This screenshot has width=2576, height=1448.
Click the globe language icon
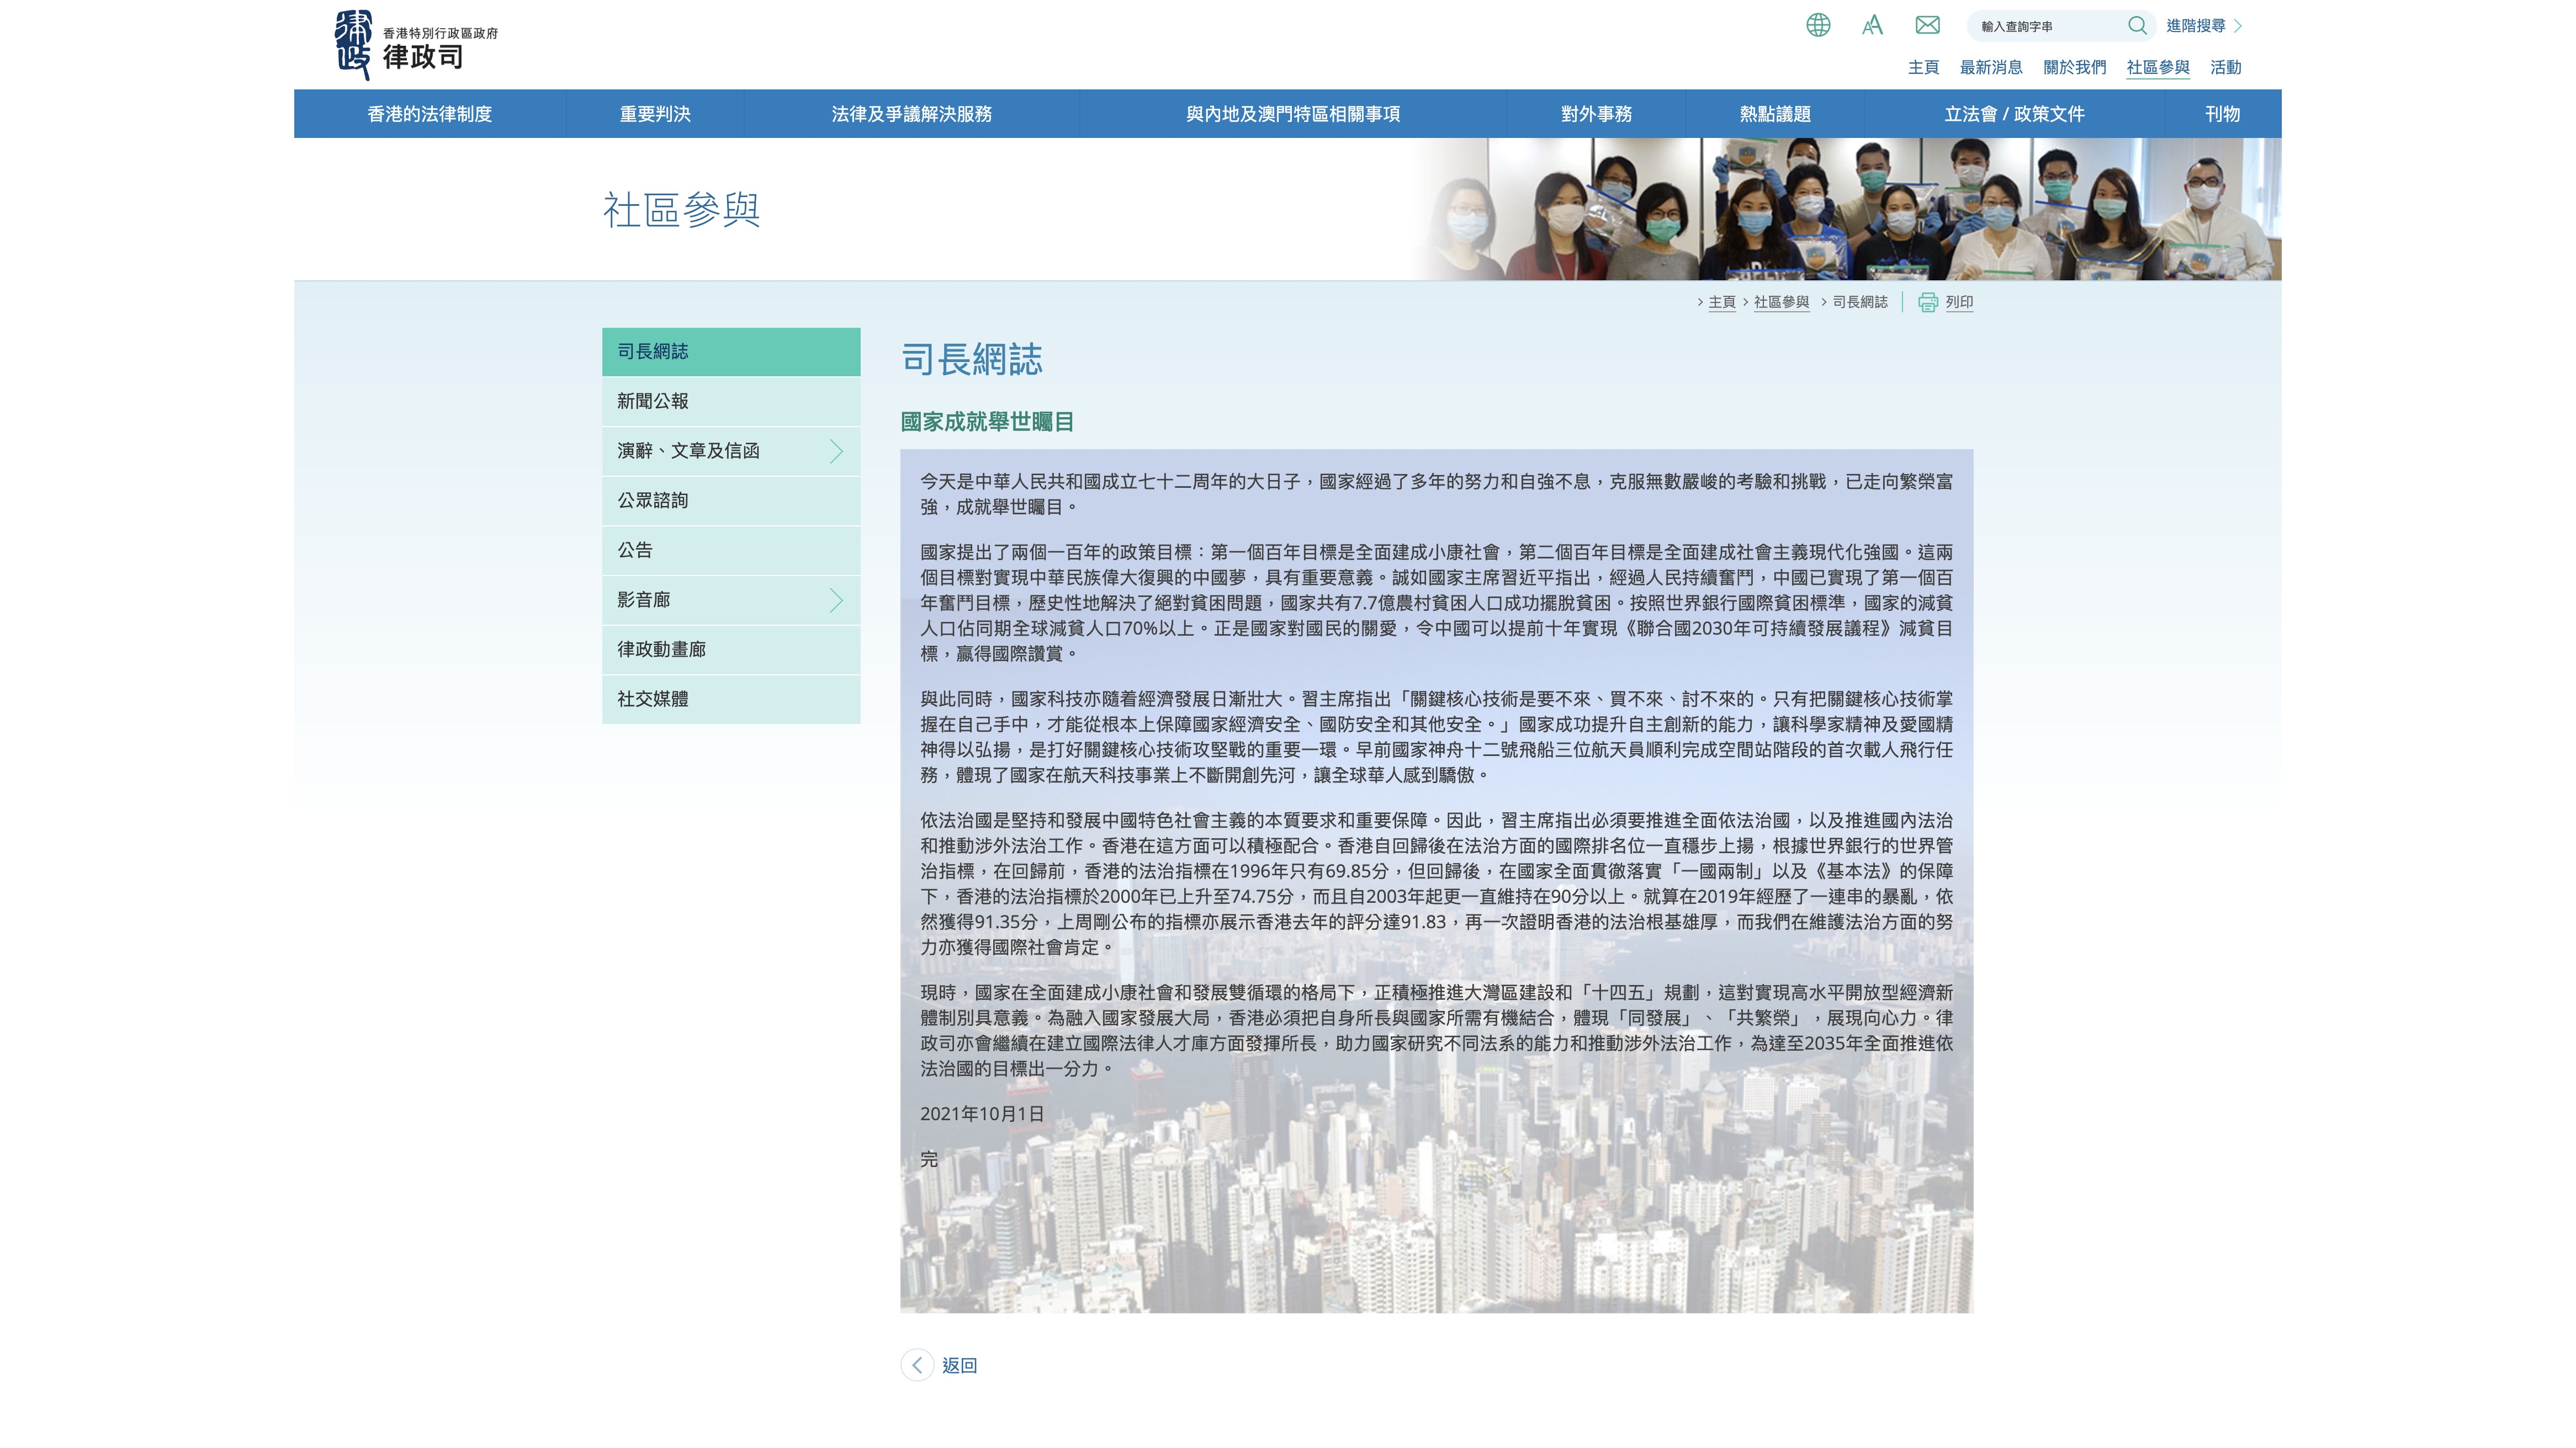pos(1818,25)
